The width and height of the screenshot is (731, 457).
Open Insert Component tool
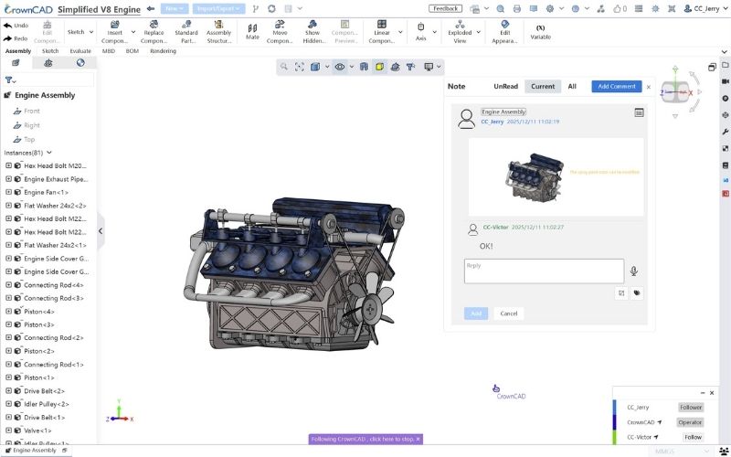pos(114,32)
